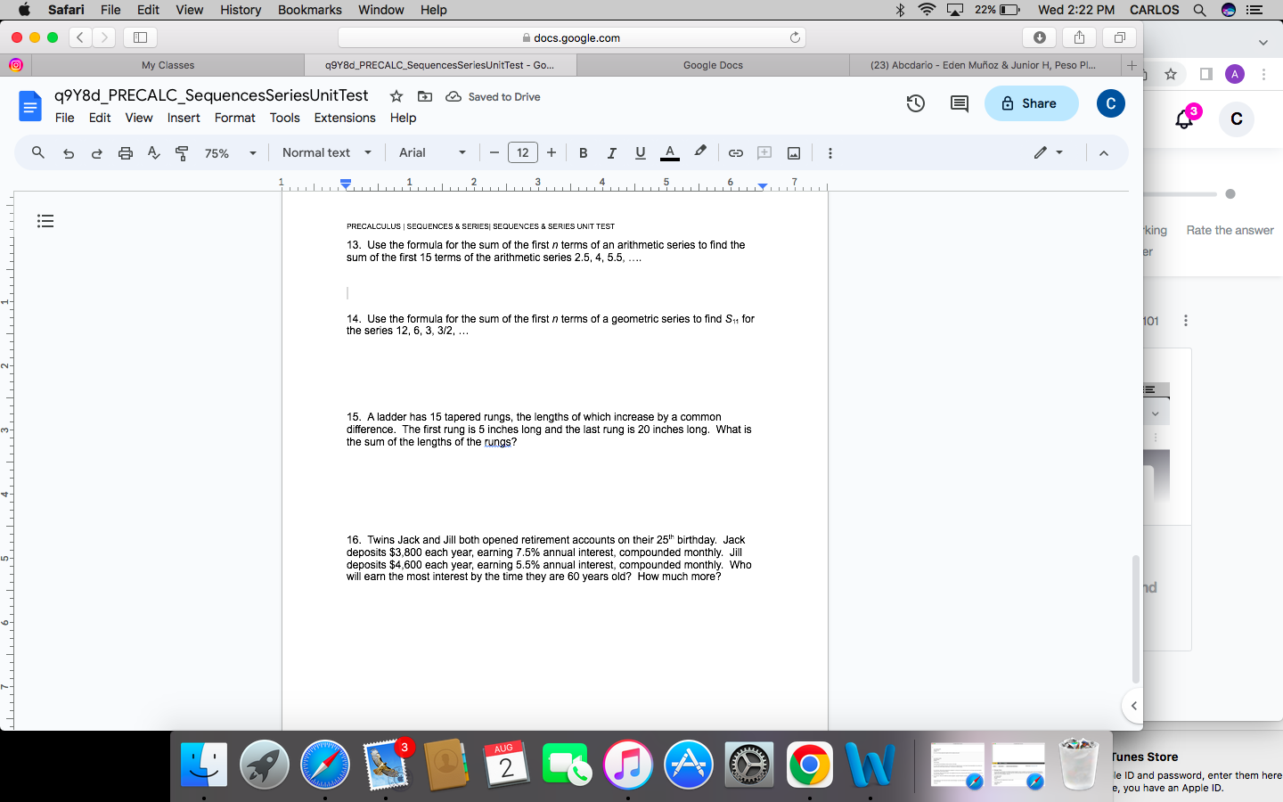Undo the last change
This screenshot has height=802, width=1283.
(x=69, y=152)
